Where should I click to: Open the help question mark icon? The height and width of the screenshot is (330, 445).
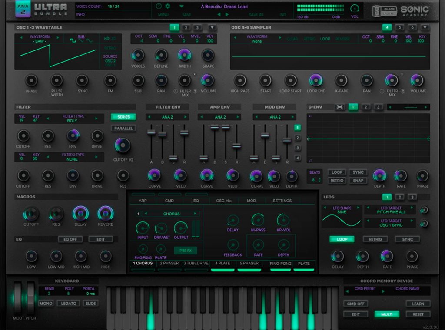point(159,6)
